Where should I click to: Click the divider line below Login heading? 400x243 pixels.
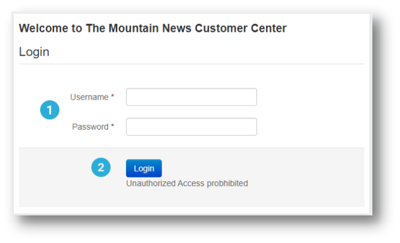click(x=191, y=64)
